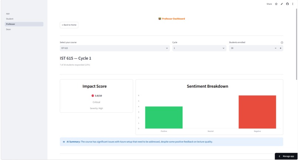This screenshot has height=160, width=298.
Task: Click the 'Professor Dashboard' title text
Action: (173, 19)
